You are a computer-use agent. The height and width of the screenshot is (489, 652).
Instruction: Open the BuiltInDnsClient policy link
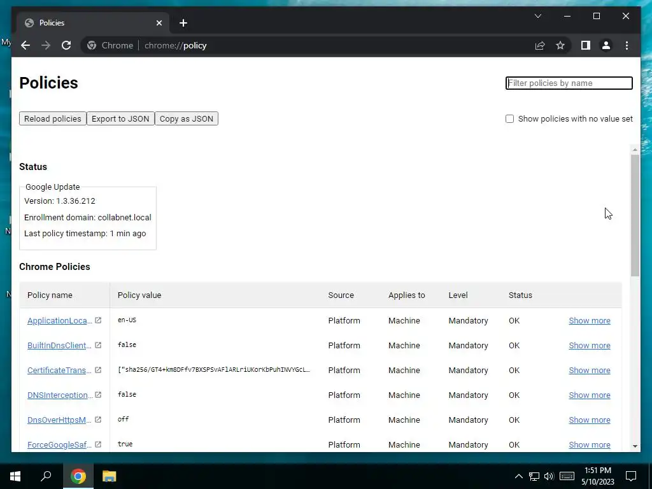(x=59, y=346)
